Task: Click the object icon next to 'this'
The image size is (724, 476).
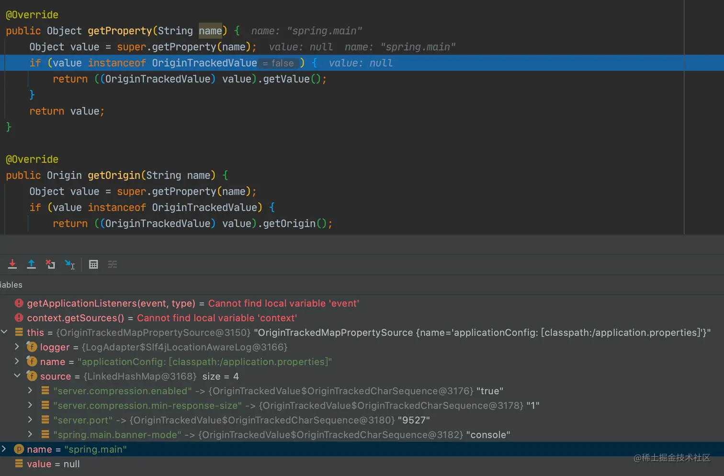Action: point(19,332)
